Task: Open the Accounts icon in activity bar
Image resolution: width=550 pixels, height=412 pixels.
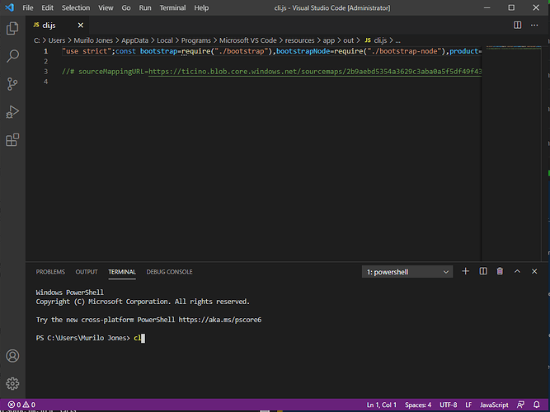Action: (12, 357)
